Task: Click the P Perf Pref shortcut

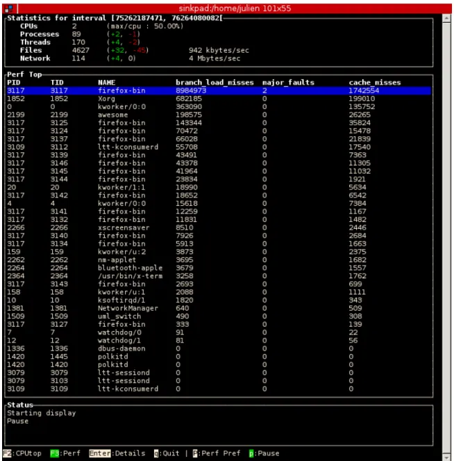Action: click(x=217, y=453)
